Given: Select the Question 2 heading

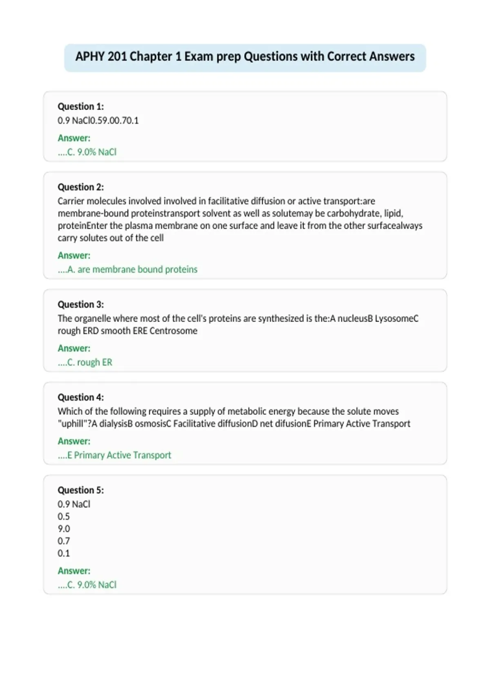Looking at the screenshot, I should [x=80, y=187].
